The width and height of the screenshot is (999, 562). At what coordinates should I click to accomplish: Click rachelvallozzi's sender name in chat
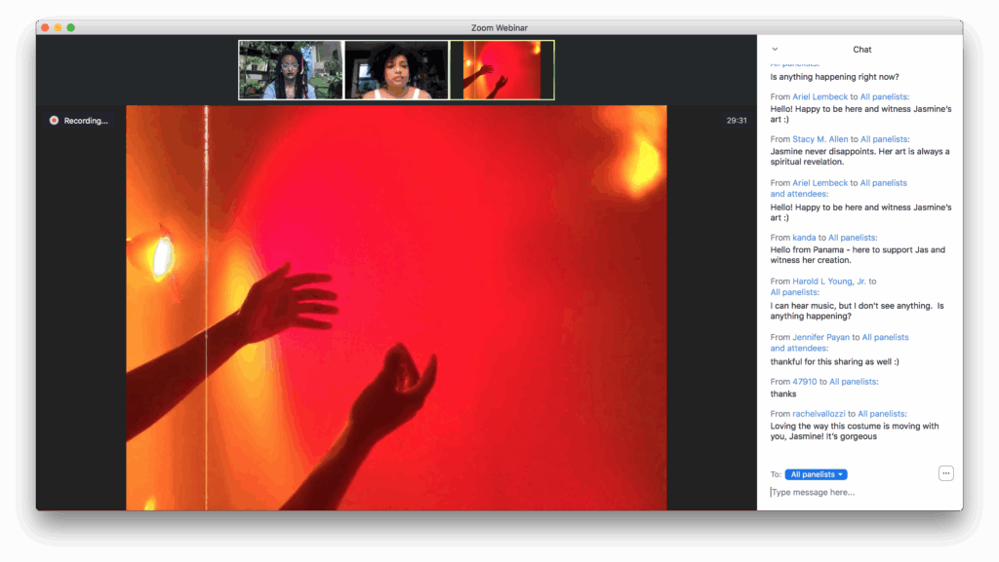coord(818,414)
